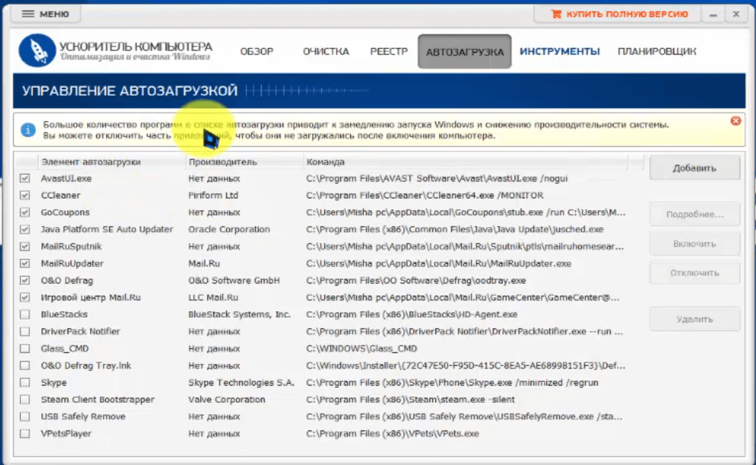The height and width of the screenshot is (465, 756).
Task: Open the Инструменты tab
Action: [x=559, y=52]
